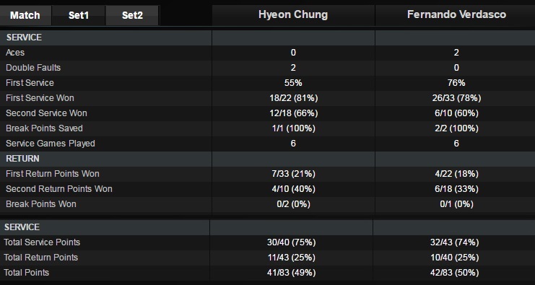Select the Double Faults row label
This screenshot has height=285, width=535.
pos(33,68)
